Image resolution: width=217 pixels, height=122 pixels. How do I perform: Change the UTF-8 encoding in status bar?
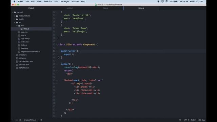[x=186, y=120]
